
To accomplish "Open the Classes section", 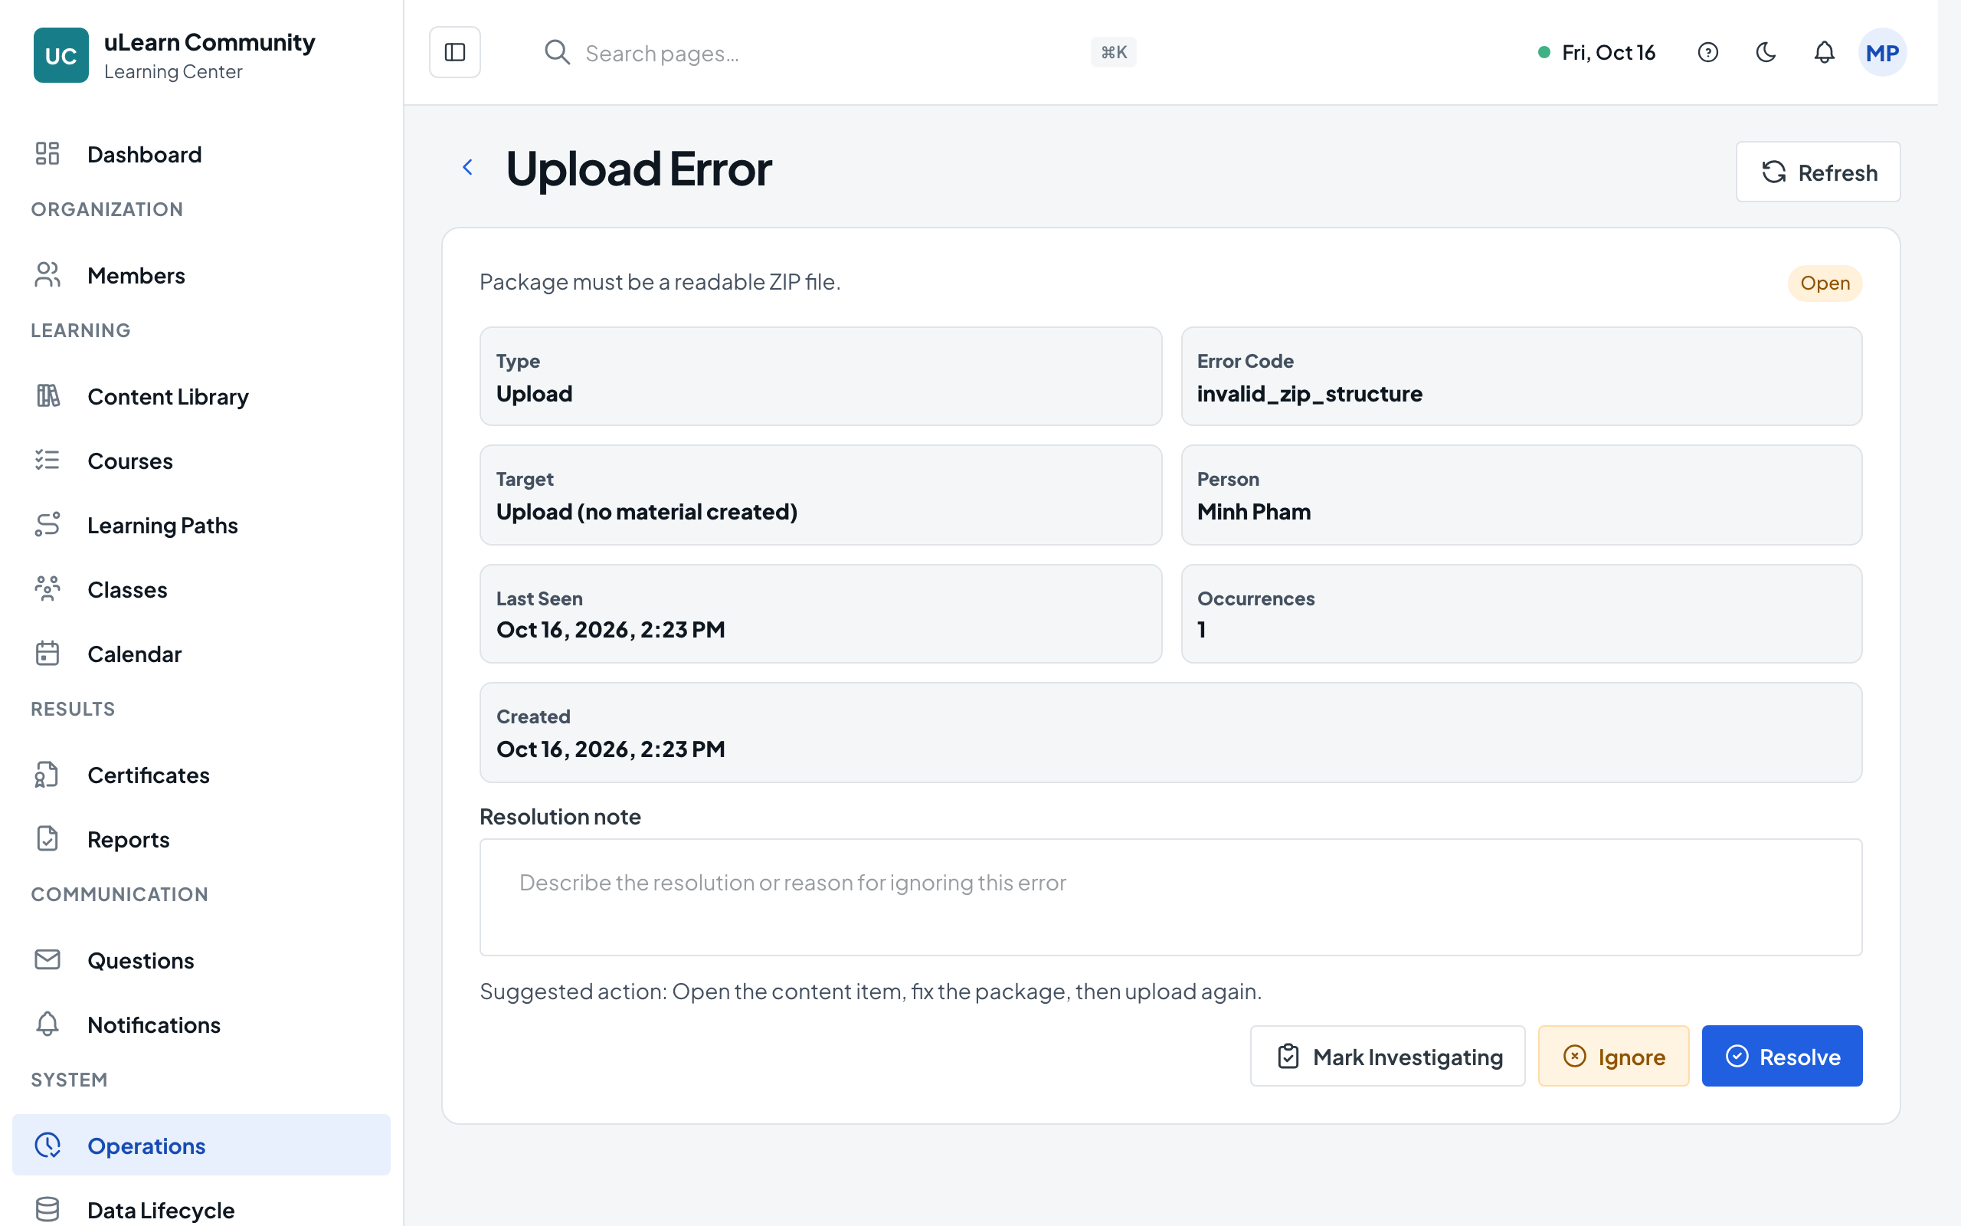I will pos(201,589).
